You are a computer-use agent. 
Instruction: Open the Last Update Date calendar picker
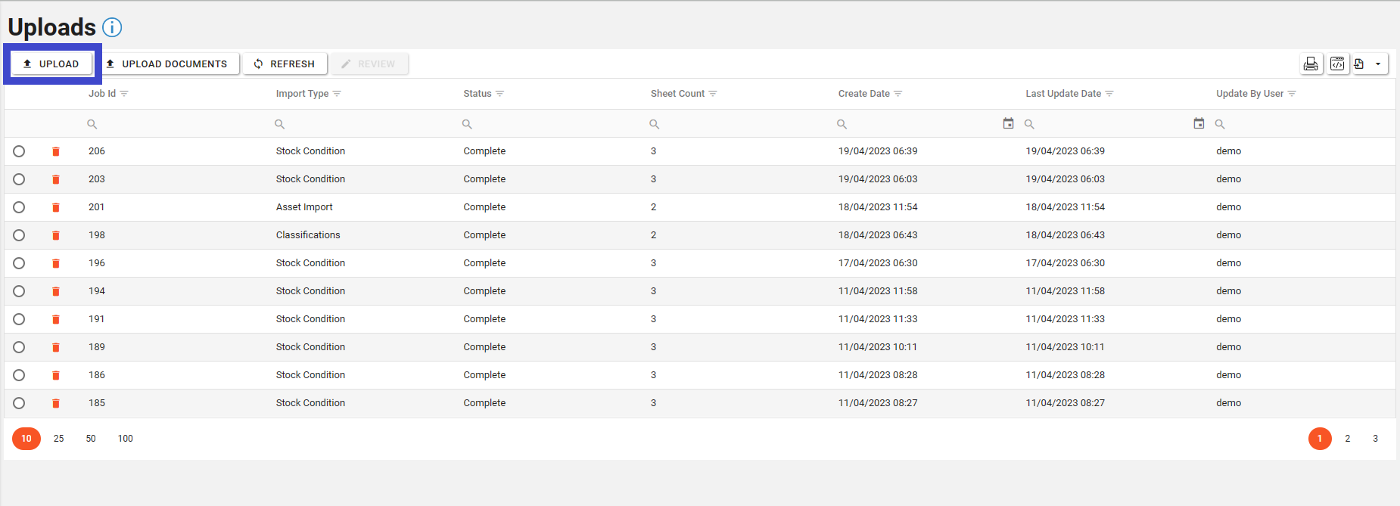(x=1199, y=123)
